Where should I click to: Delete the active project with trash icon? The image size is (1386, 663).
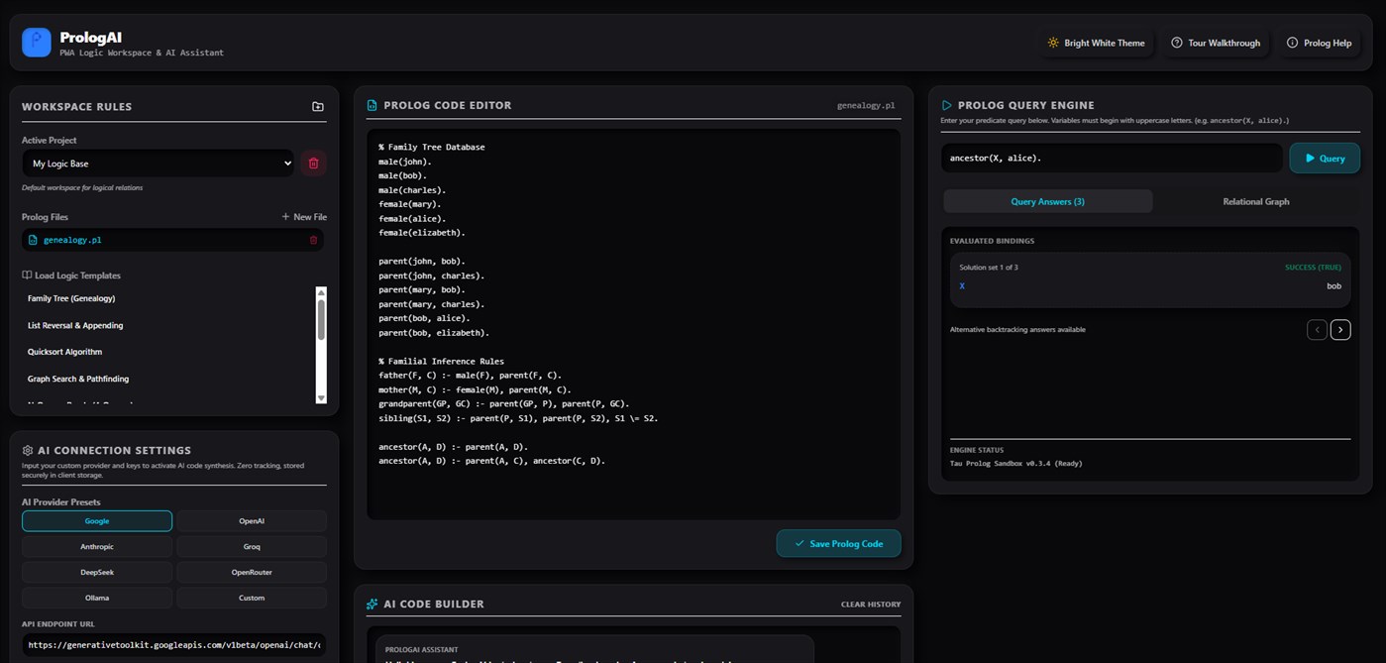coord(314,164)
